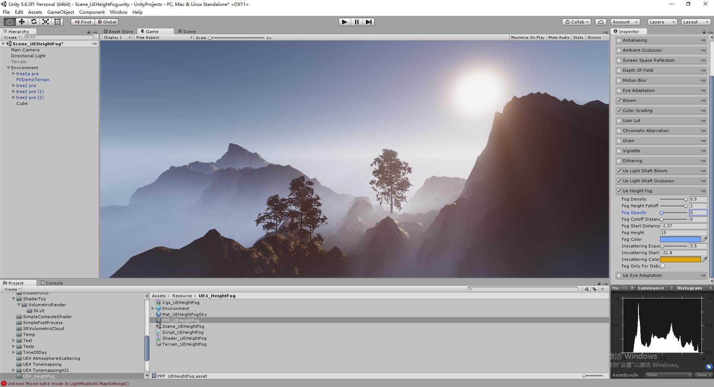Screen dimensions: 714x387
Task: Open the Fog Color swatch
Action: click(680, 239)
